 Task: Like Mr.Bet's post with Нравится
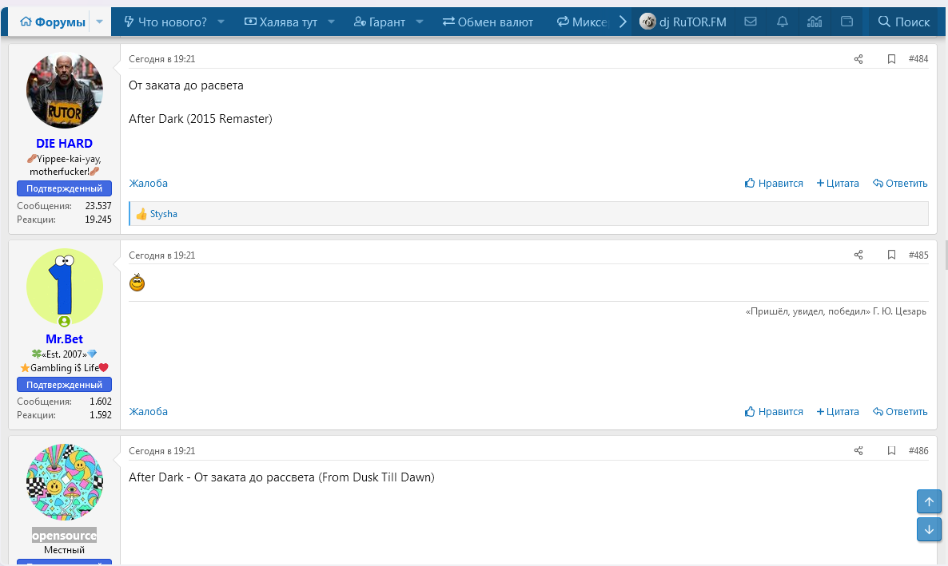(x=774, y=412)
